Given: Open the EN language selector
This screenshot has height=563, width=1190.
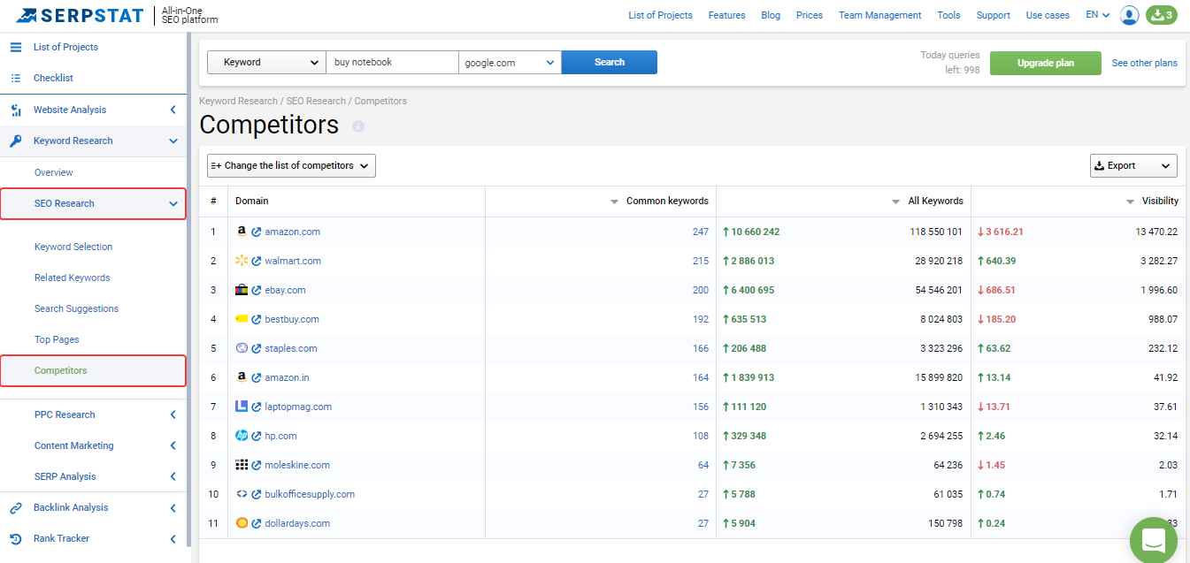Looking at the screenshot, I should [1098, 15].
